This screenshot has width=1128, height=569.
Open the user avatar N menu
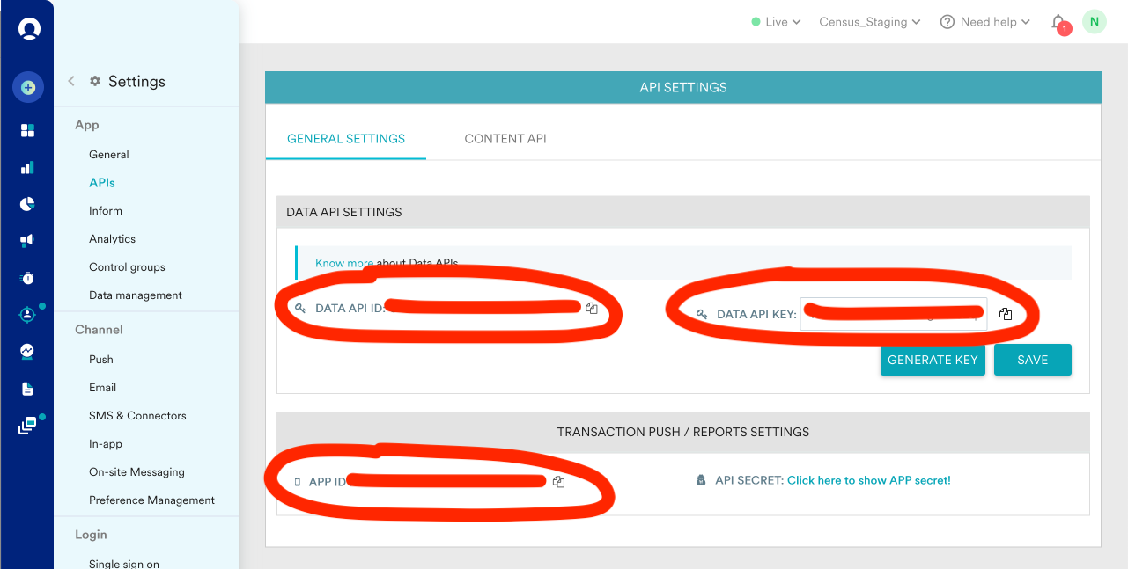[x=1094, y=22]
